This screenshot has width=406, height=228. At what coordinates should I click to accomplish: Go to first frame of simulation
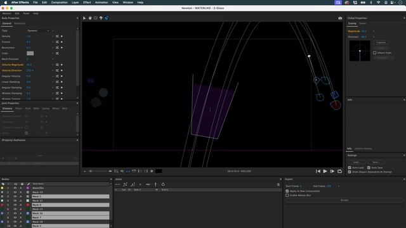(318, 171)
